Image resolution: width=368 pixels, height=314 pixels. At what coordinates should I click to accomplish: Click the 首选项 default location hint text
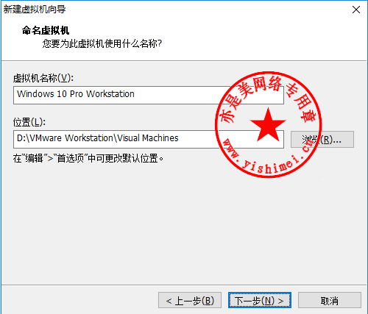coord(88,158)
